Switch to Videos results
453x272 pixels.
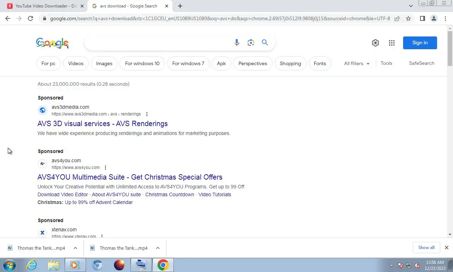click(x=76, y=63)
